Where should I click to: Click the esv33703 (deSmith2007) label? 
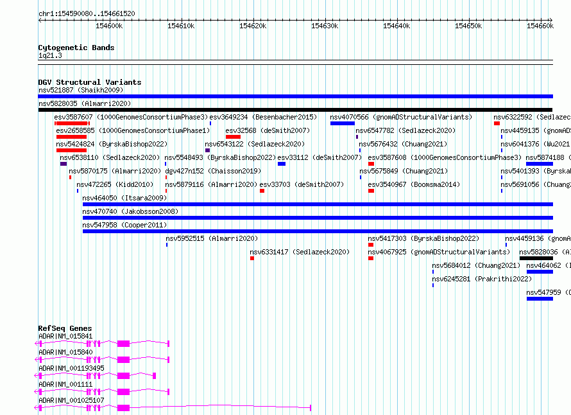[x=302, y=184]
